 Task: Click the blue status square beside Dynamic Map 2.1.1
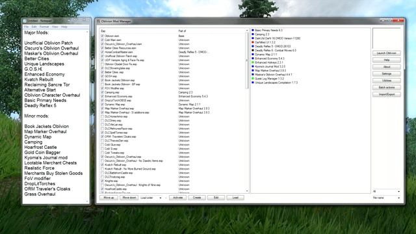253,55
